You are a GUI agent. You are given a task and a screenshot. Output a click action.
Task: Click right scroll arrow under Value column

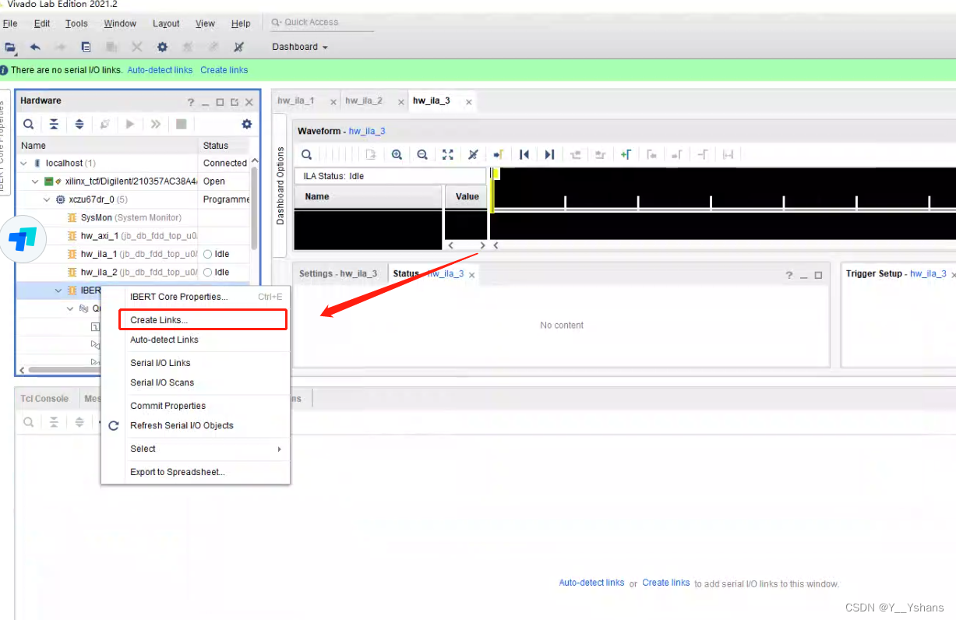[482, 245]
